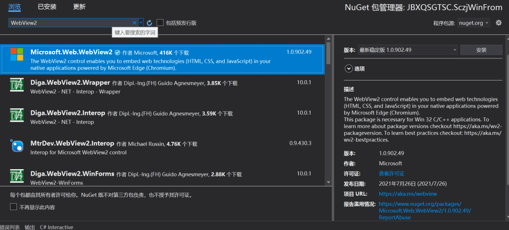
Task: Click the Diga.WebView2.WinForms package icon
Action: (17, 176)
